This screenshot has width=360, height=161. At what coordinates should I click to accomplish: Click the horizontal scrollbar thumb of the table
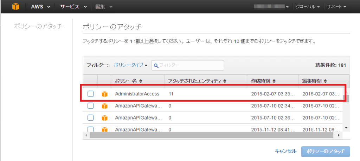point(211,135)
